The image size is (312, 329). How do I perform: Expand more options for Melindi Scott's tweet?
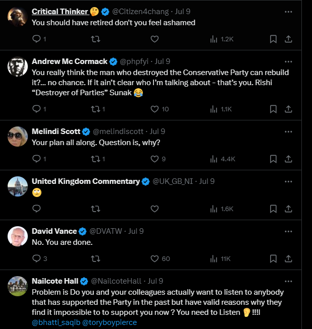(288, 131)
